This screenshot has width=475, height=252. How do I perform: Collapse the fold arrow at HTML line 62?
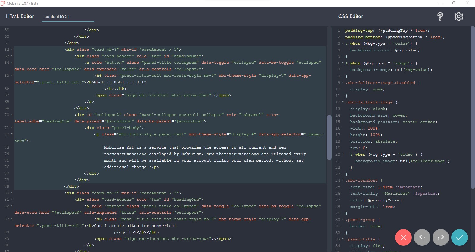pyautogui.click(x=12, y=50)
